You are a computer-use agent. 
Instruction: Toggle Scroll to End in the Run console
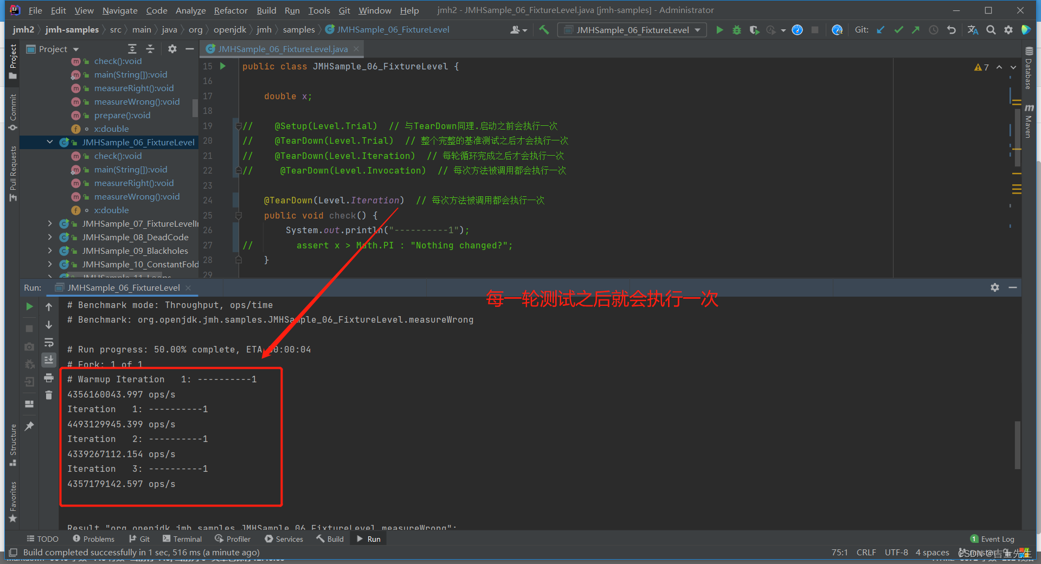(49, 360)
